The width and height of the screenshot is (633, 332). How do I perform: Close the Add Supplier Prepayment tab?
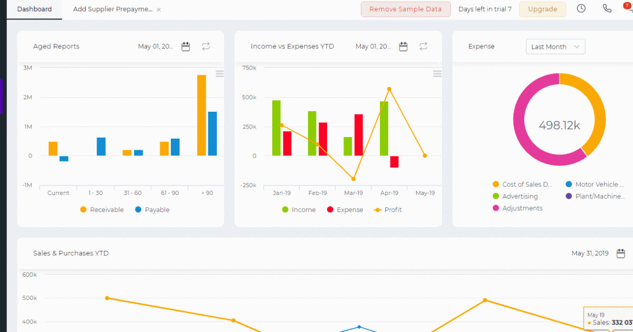click(x=159, y=9)
